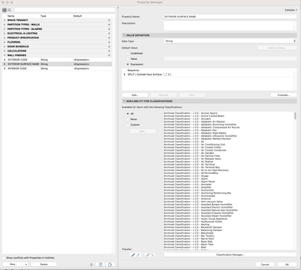Open the Data Type dropdown

click(230, 41)
